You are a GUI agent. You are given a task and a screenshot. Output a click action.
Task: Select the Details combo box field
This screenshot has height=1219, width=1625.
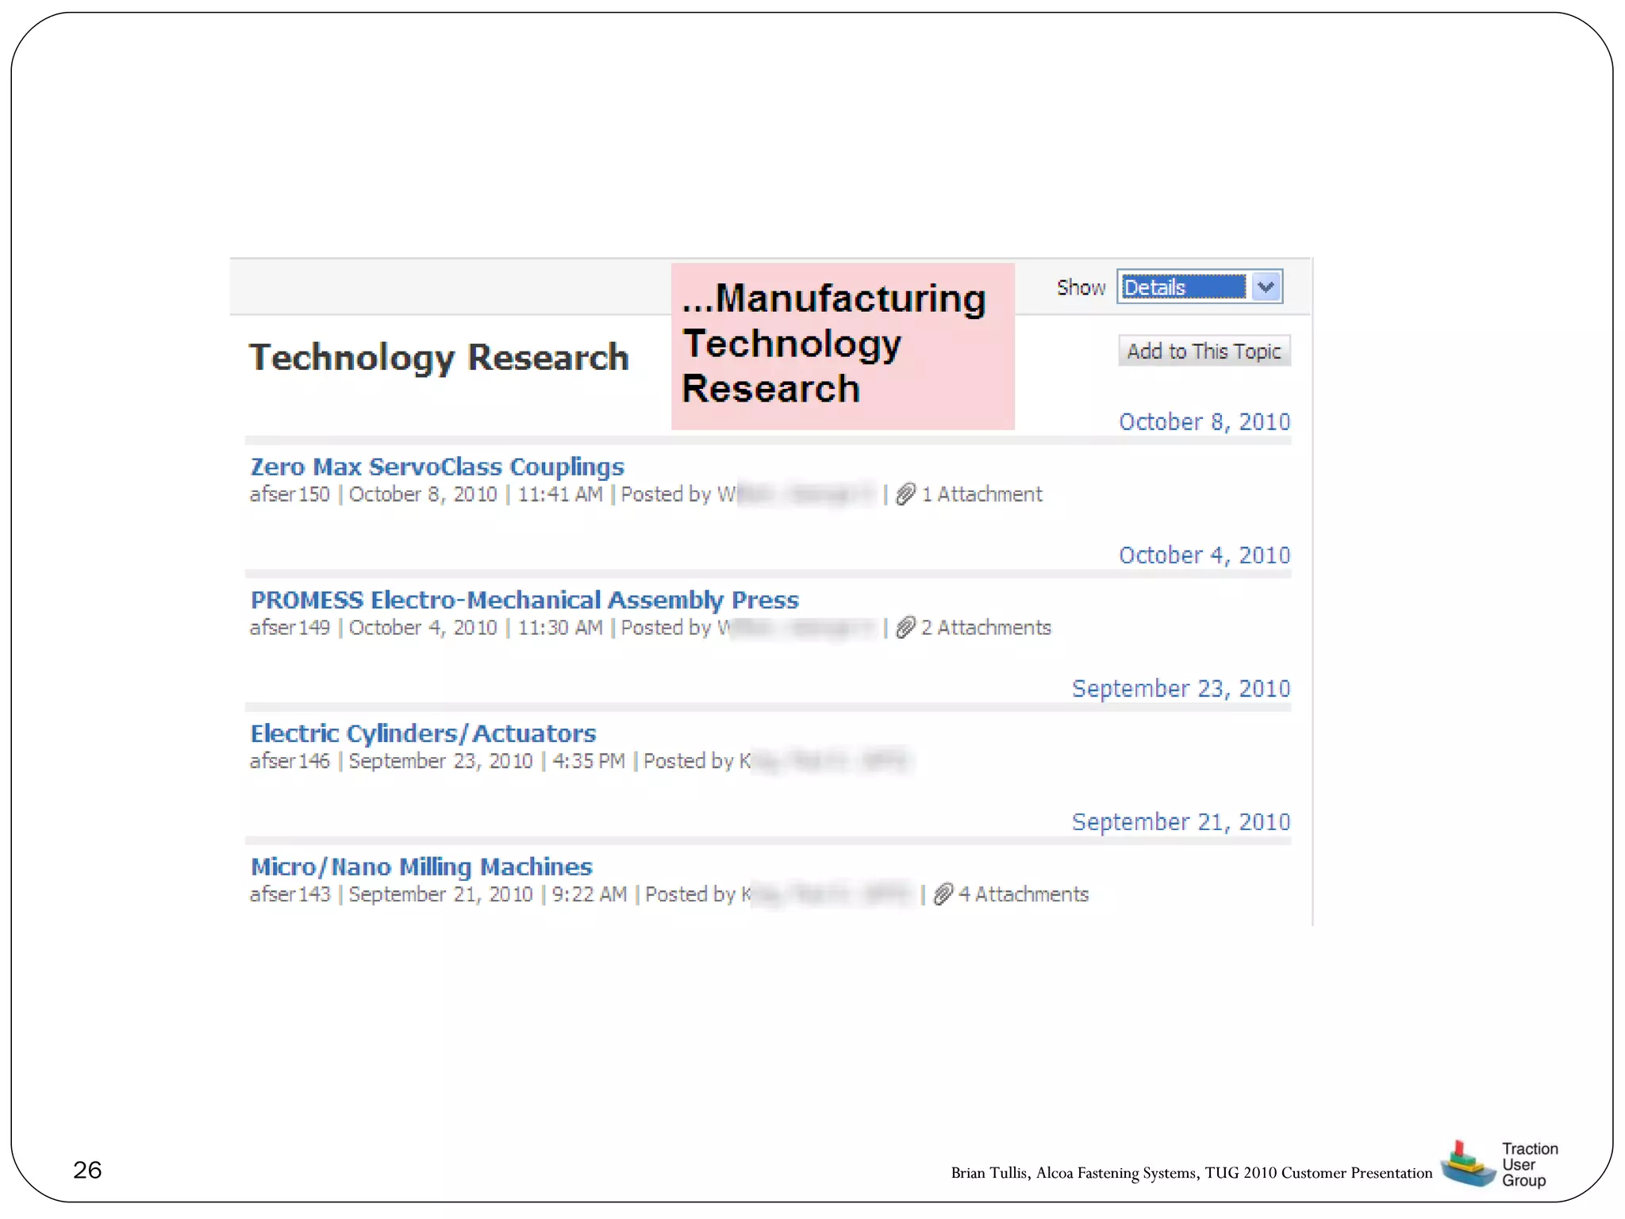[1182, 286]
